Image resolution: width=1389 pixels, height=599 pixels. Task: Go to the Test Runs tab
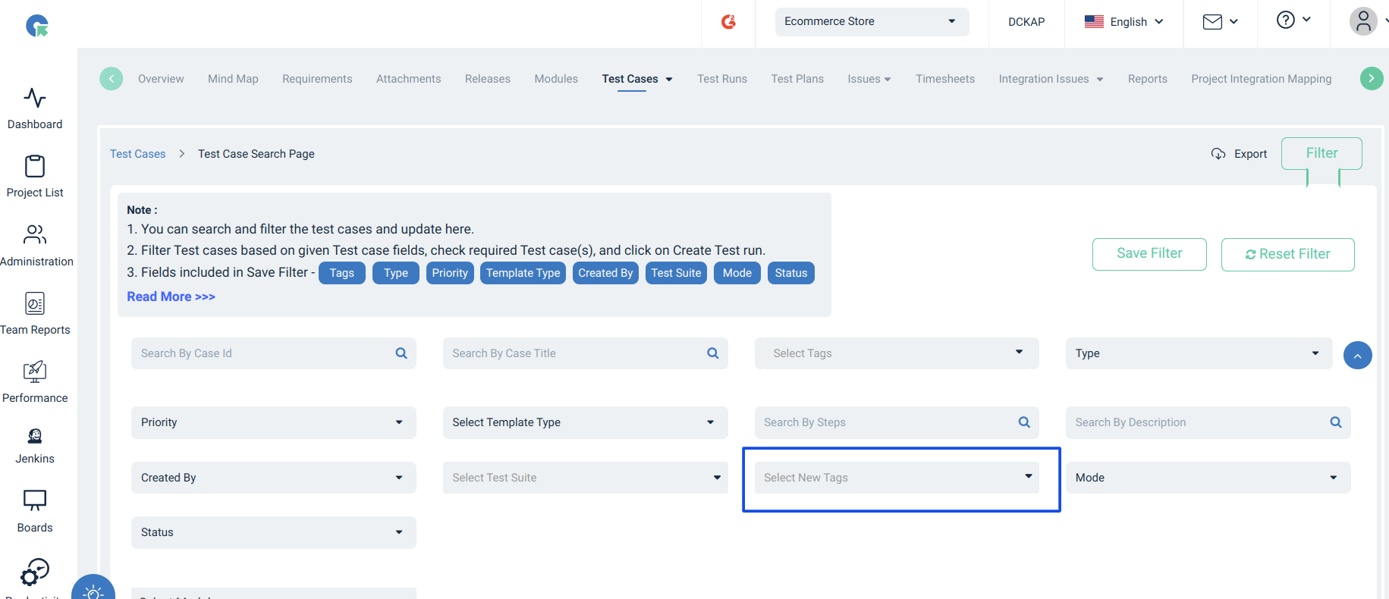722,79
